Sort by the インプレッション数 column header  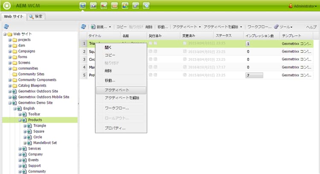pyautogui.click(x=262, y=36)
